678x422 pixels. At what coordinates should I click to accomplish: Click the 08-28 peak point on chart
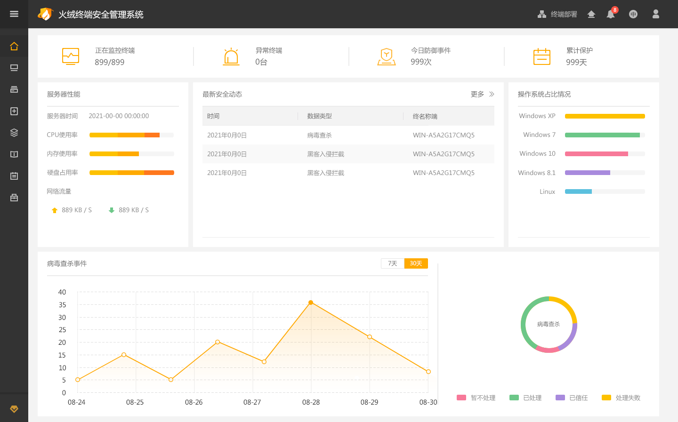(311, 303)
